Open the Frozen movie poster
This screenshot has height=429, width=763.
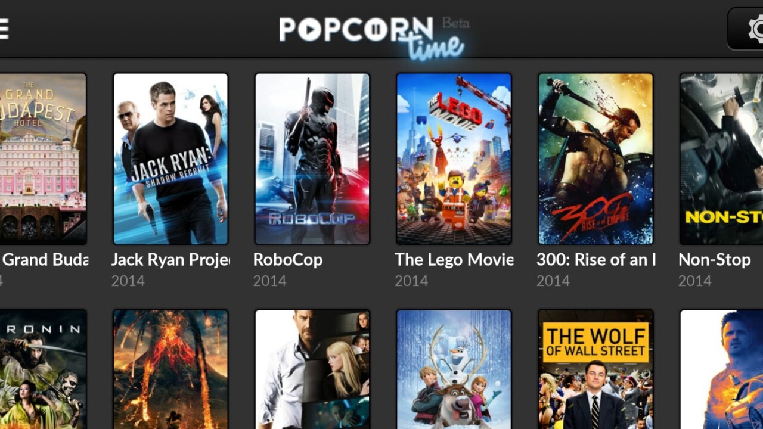pyautogui.click(x=454, y=369)
